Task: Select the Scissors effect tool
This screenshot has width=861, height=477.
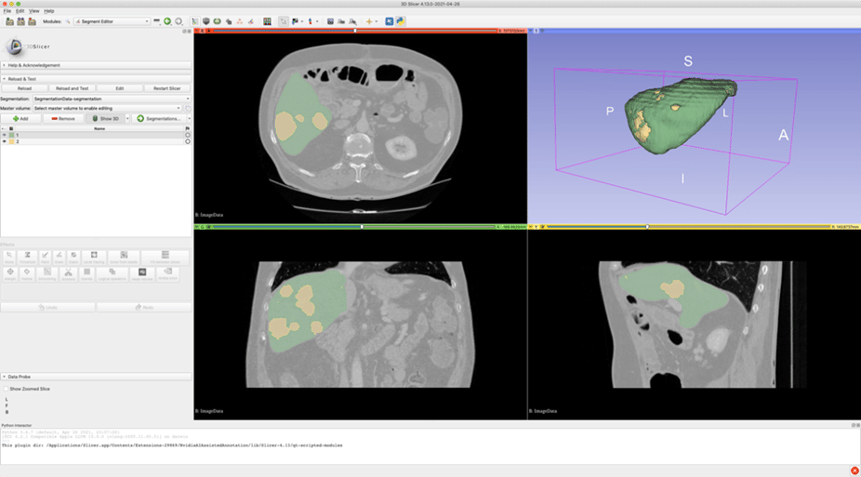Action: (68, 273)
